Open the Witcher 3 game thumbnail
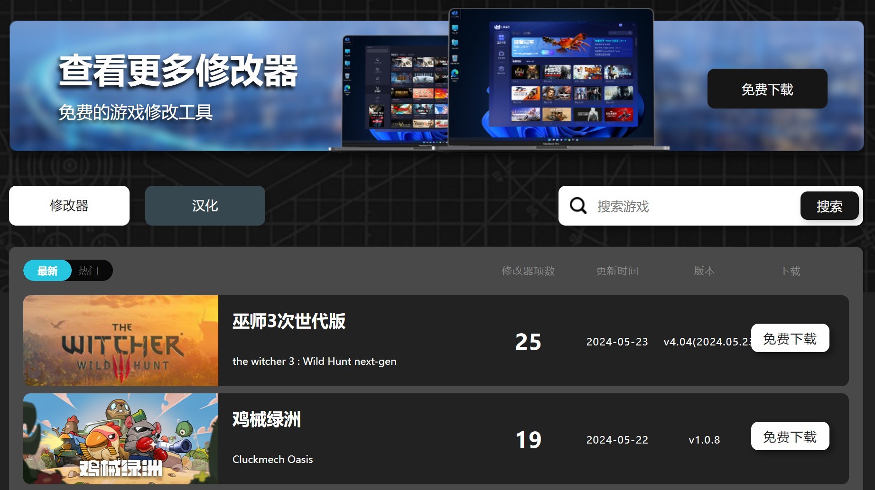 click(121, 341)
